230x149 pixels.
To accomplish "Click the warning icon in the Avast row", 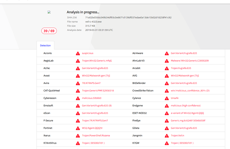I will pyautogui.click(x=78, y=76).
